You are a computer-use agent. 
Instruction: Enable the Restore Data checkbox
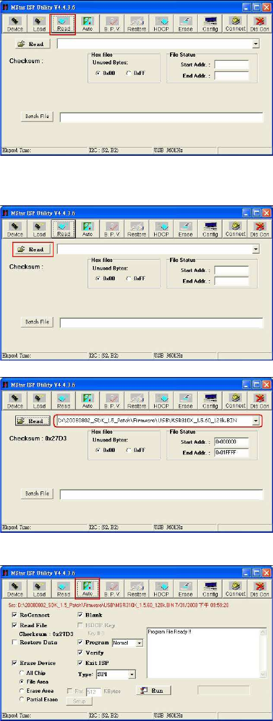[14, 642]
